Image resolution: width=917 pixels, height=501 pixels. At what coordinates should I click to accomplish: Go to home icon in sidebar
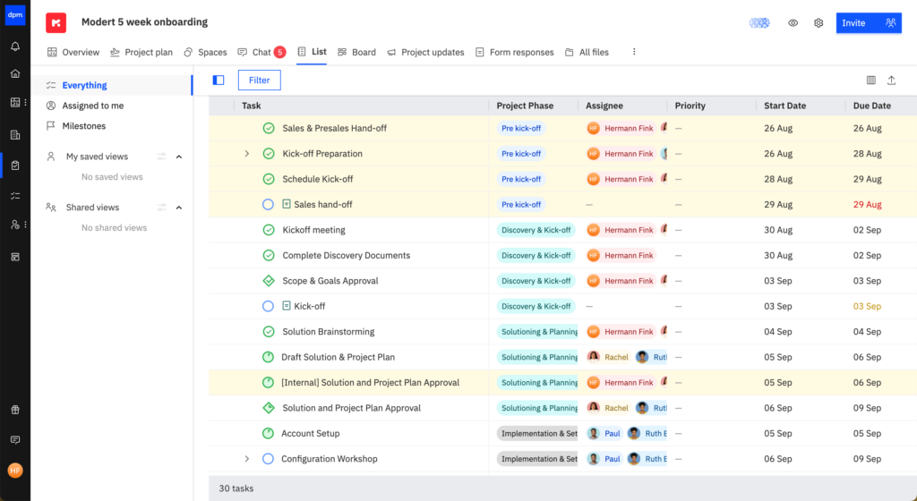click(15, 73)
